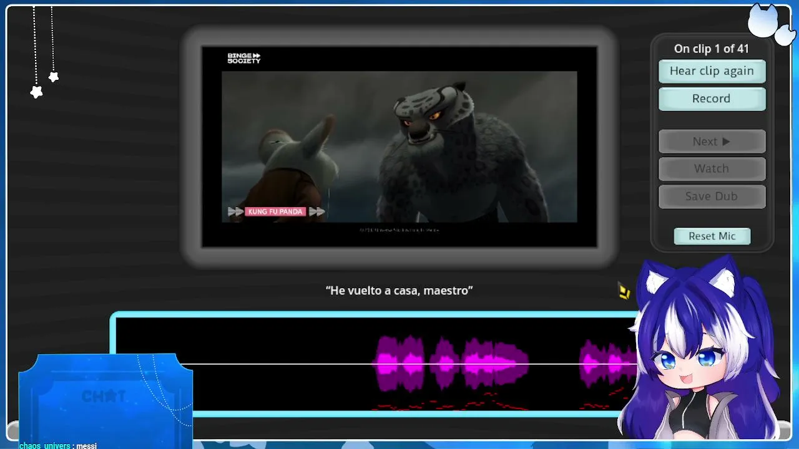Image resolution: width=799 pixels, height=449 pixels.
Task: Reset the microphone with Reset Mic
Action: click(x=712, y=236)
